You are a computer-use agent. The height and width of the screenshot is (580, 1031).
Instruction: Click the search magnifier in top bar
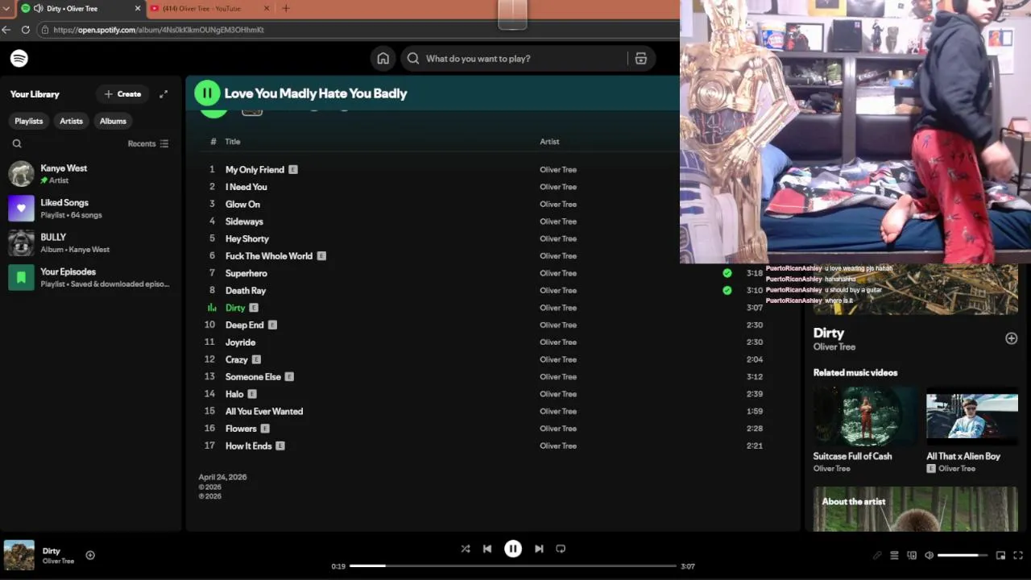tap(413, 58)
